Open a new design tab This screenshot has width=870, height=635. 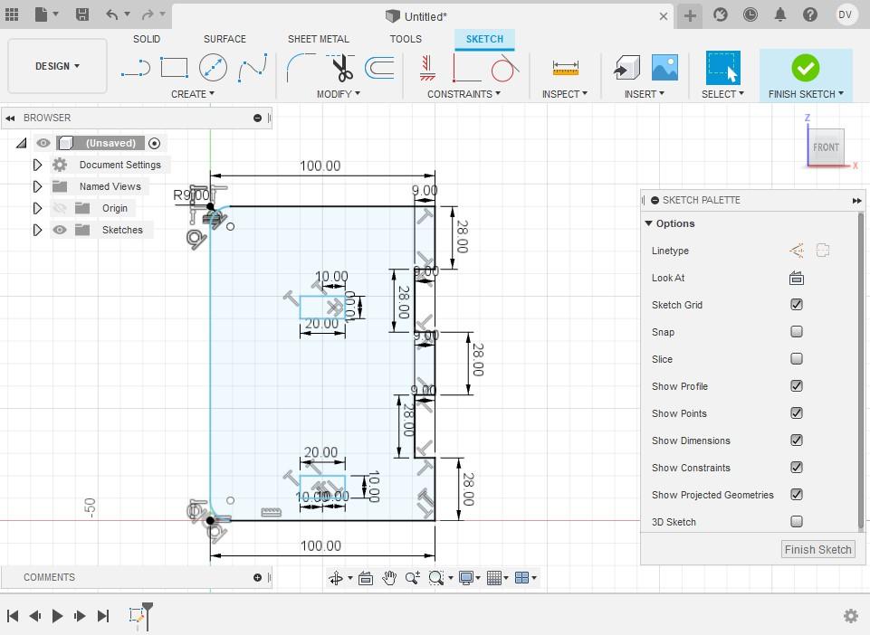click(690, 15)
